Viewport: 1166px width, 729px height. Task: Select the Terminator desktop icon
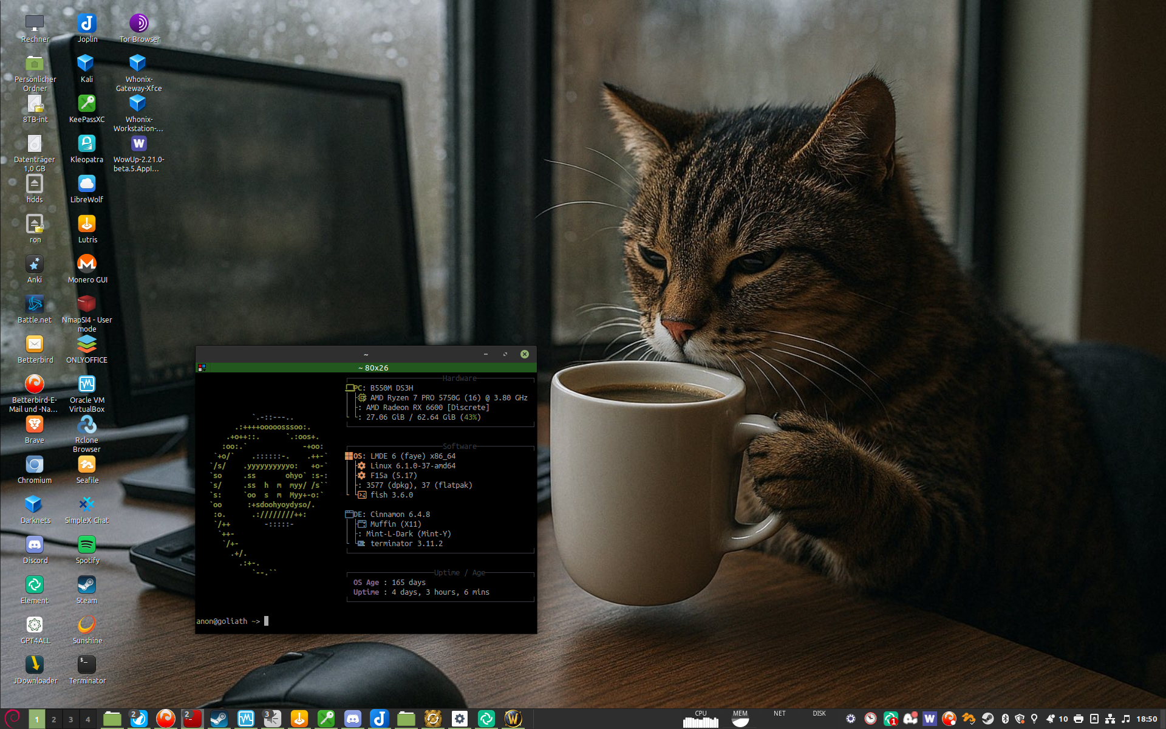pyautogui.click(x=87, y=670)
